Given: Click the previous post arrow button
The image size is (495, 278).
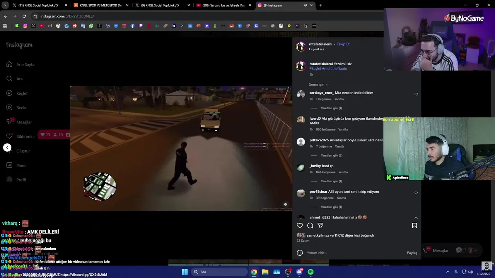Looking at the screenshot, I should pos(7,147).
